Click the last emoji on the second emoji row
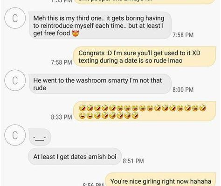Screen dimensions: 221x186 [135, 115]
